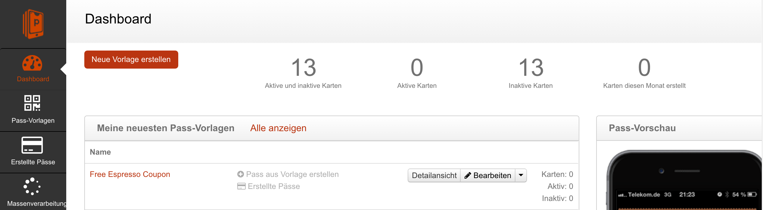The image size is (763, 210).
Task: Click the Aktiv: 0 text
Action: [560, 186]
